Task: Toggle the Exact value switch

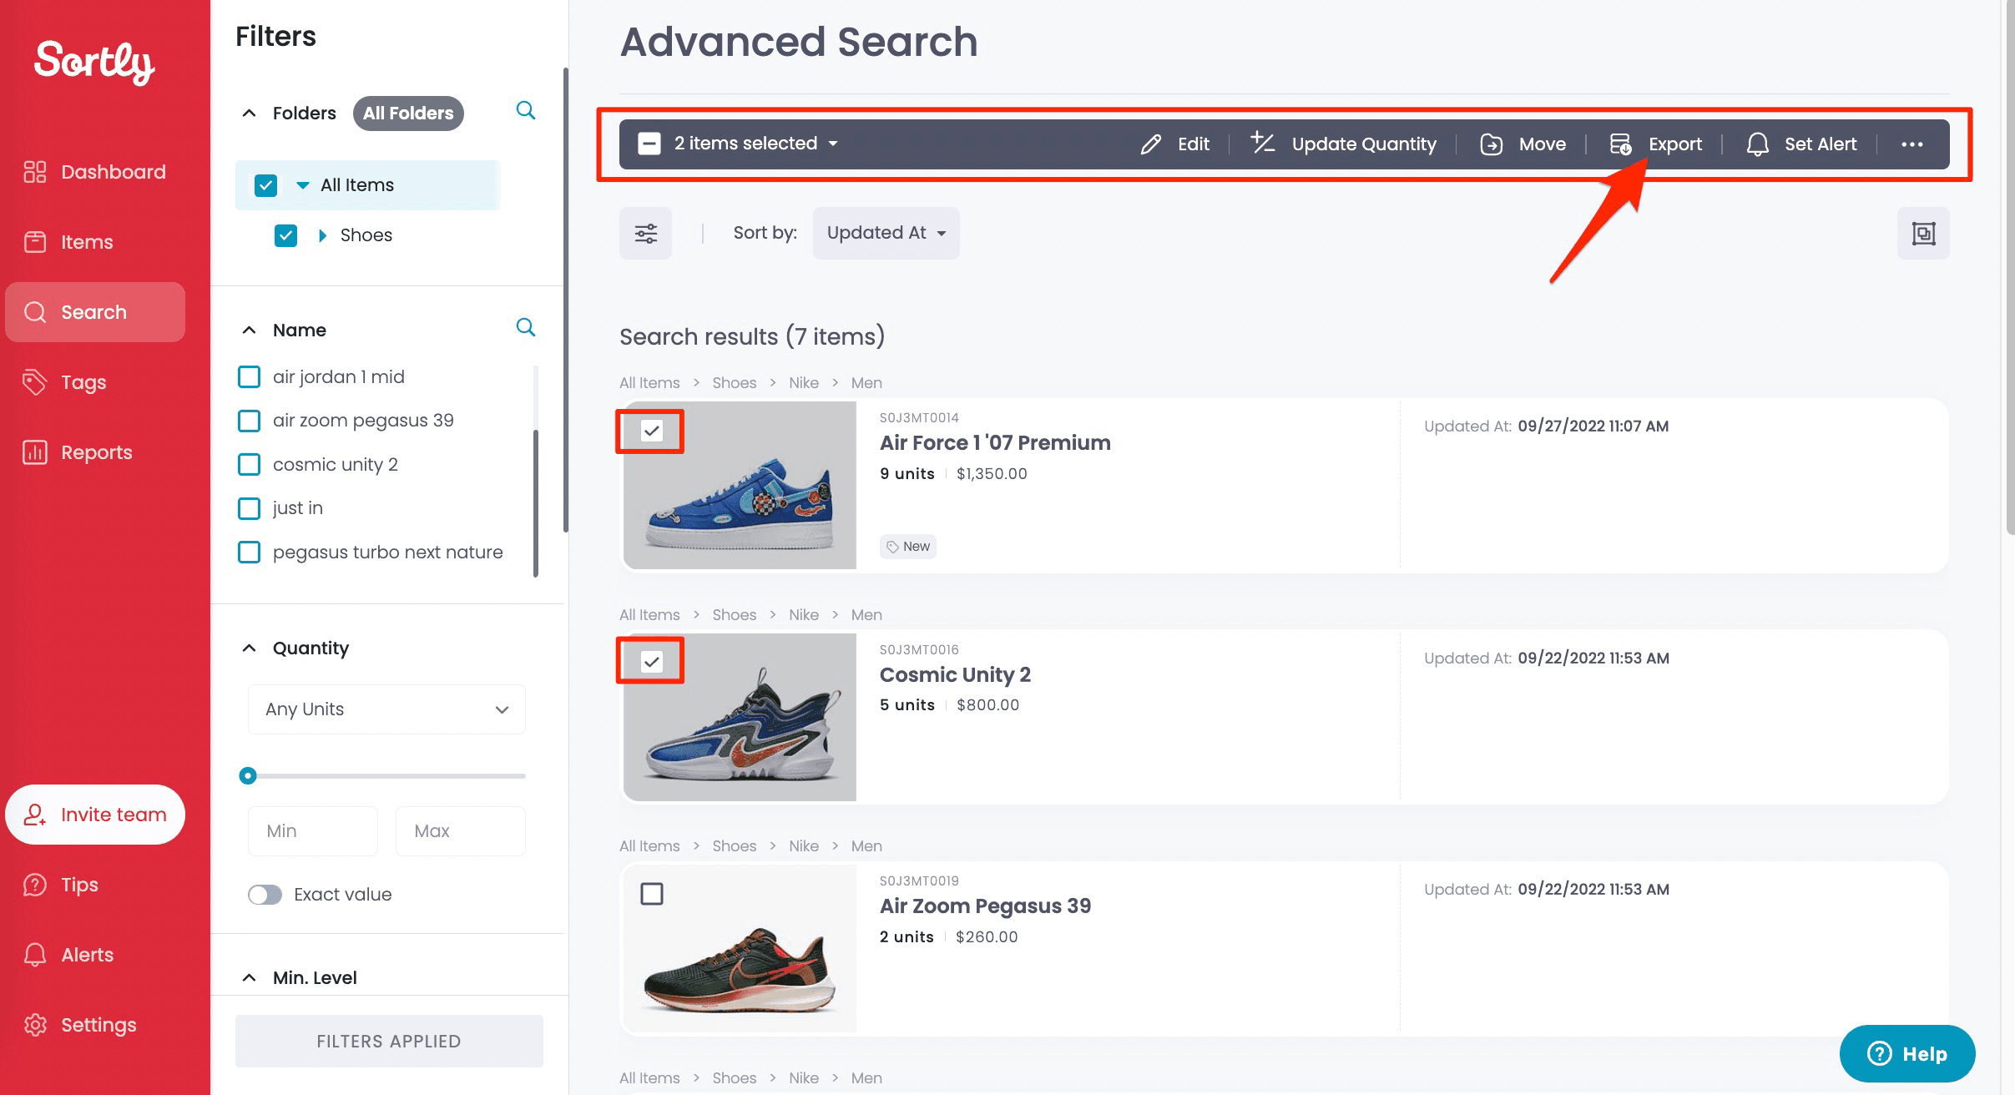Action: [x=265, y=895]
